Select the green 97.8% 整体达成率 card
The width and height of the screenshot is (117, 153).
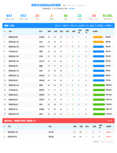(108, 17)
